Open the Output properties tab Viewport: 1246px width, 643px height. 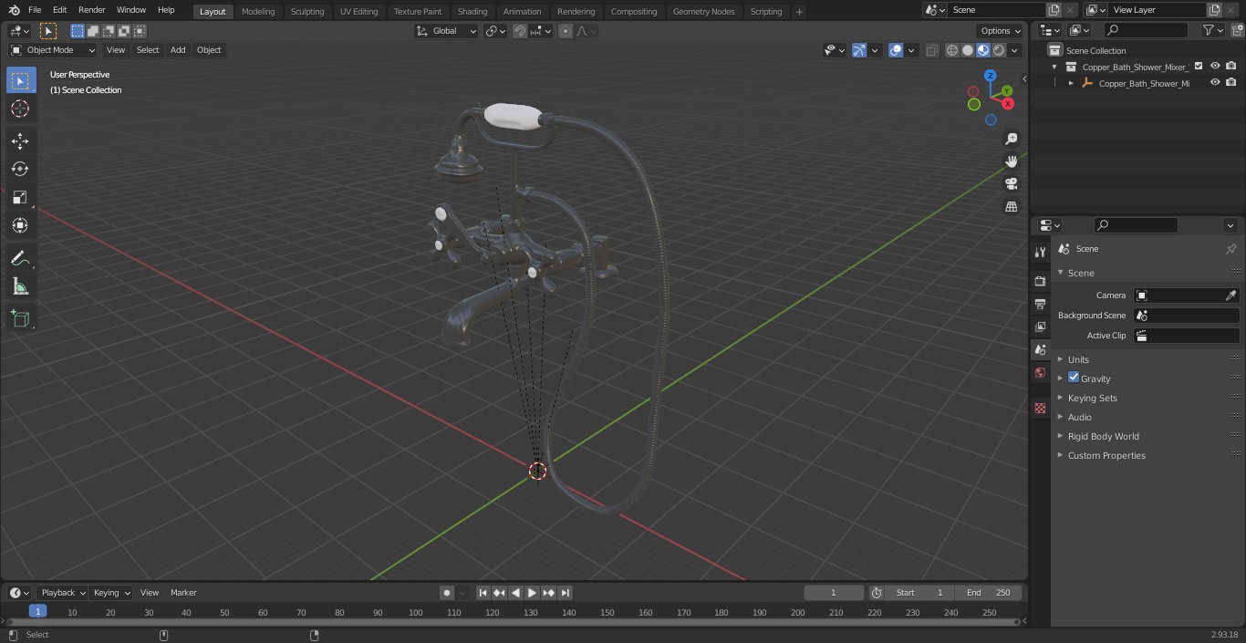(1040, 304)
